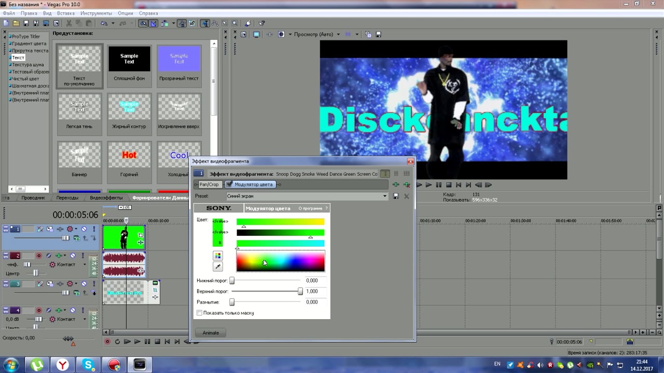Viewport: 664px width, 373px height.
Task: Open Event Pan/Crop icon on track 1 clip
Action: tap(140, 235)
